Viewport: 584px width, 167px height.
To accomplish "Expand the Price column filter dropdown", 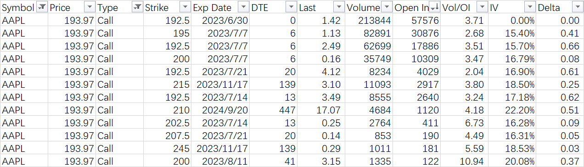I will click(90, 7).
